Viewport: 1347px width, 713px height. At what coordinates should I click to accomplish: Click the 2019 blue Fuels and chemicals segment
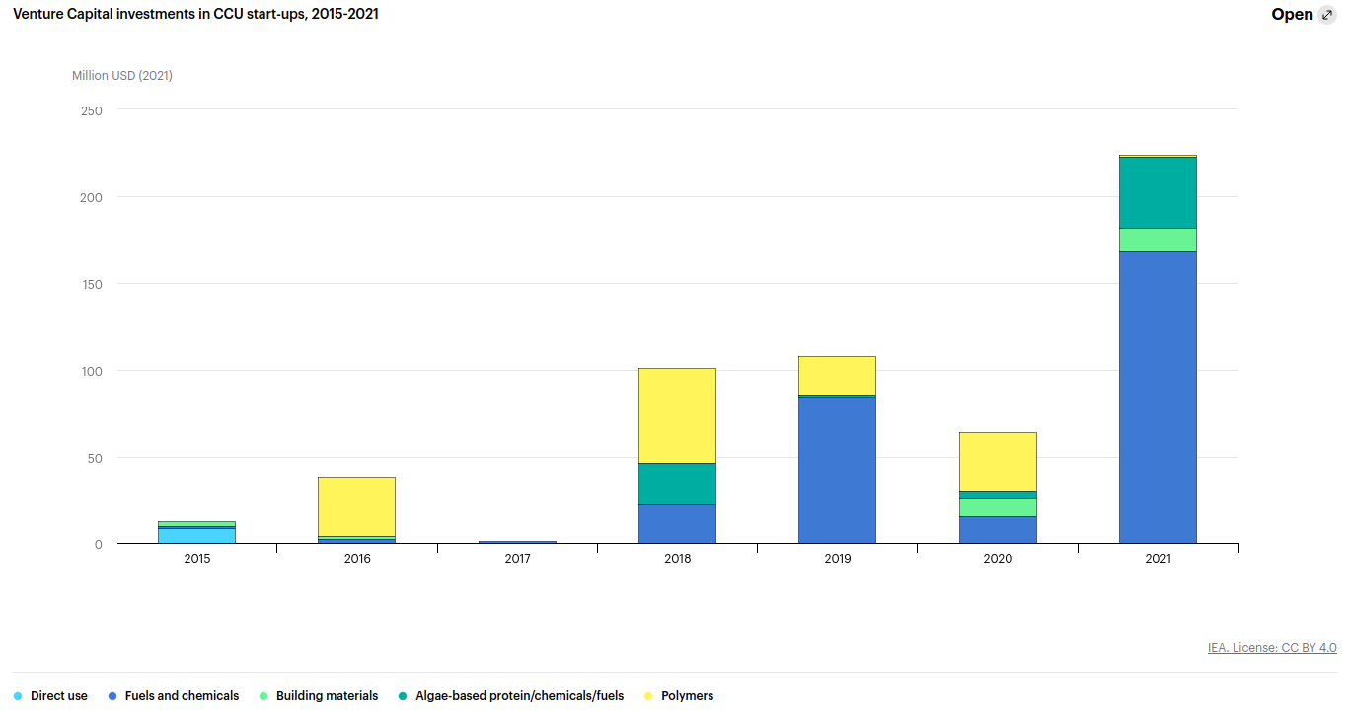point(837,470)
